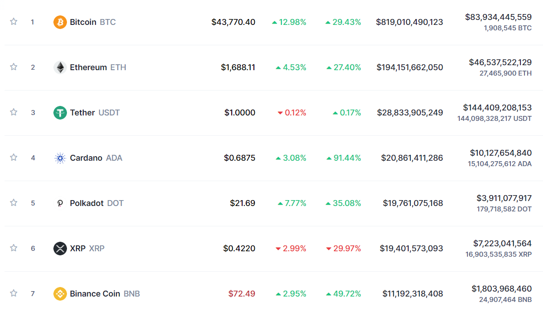Click the Polkadot logo icon
Image resolution: width=543 pixels, height=316 pixels.
coord(60,203)
